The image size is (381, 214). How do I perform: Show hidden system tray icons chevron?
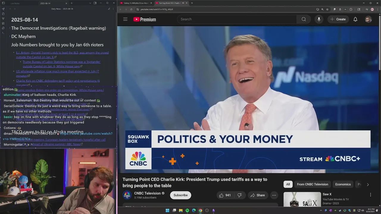coord(321,210)
